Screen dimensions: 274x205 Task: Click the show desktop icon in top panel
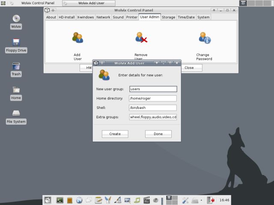tap(3, 3)
